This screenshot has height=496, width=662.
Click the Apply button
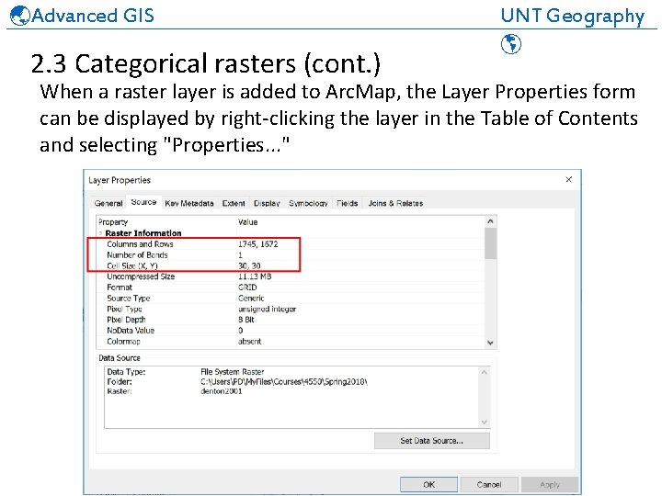click(550, 485)
